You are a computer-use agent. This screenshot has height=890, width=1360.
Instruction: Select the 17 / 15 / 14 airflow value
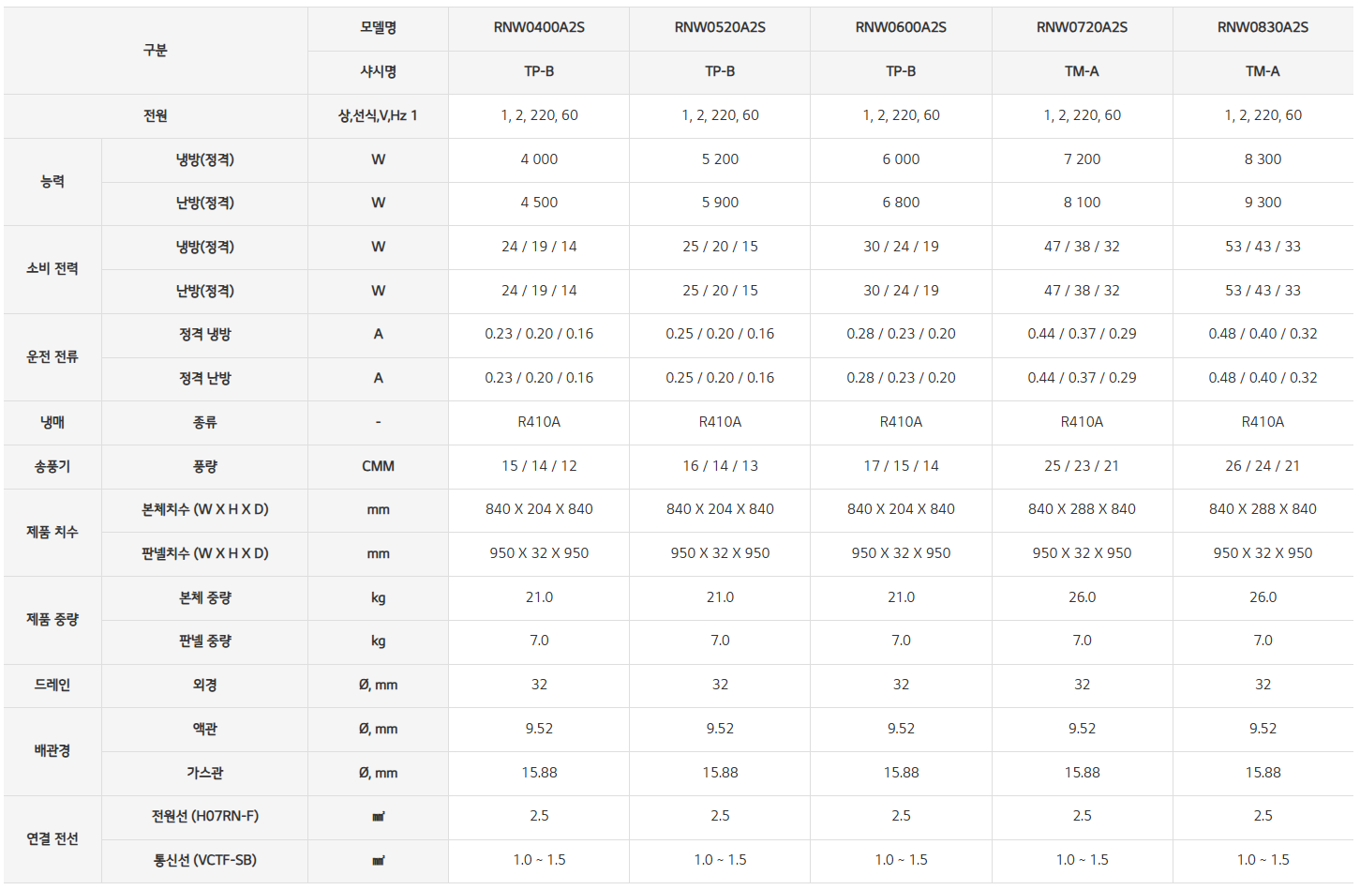(x=901, y=466)
